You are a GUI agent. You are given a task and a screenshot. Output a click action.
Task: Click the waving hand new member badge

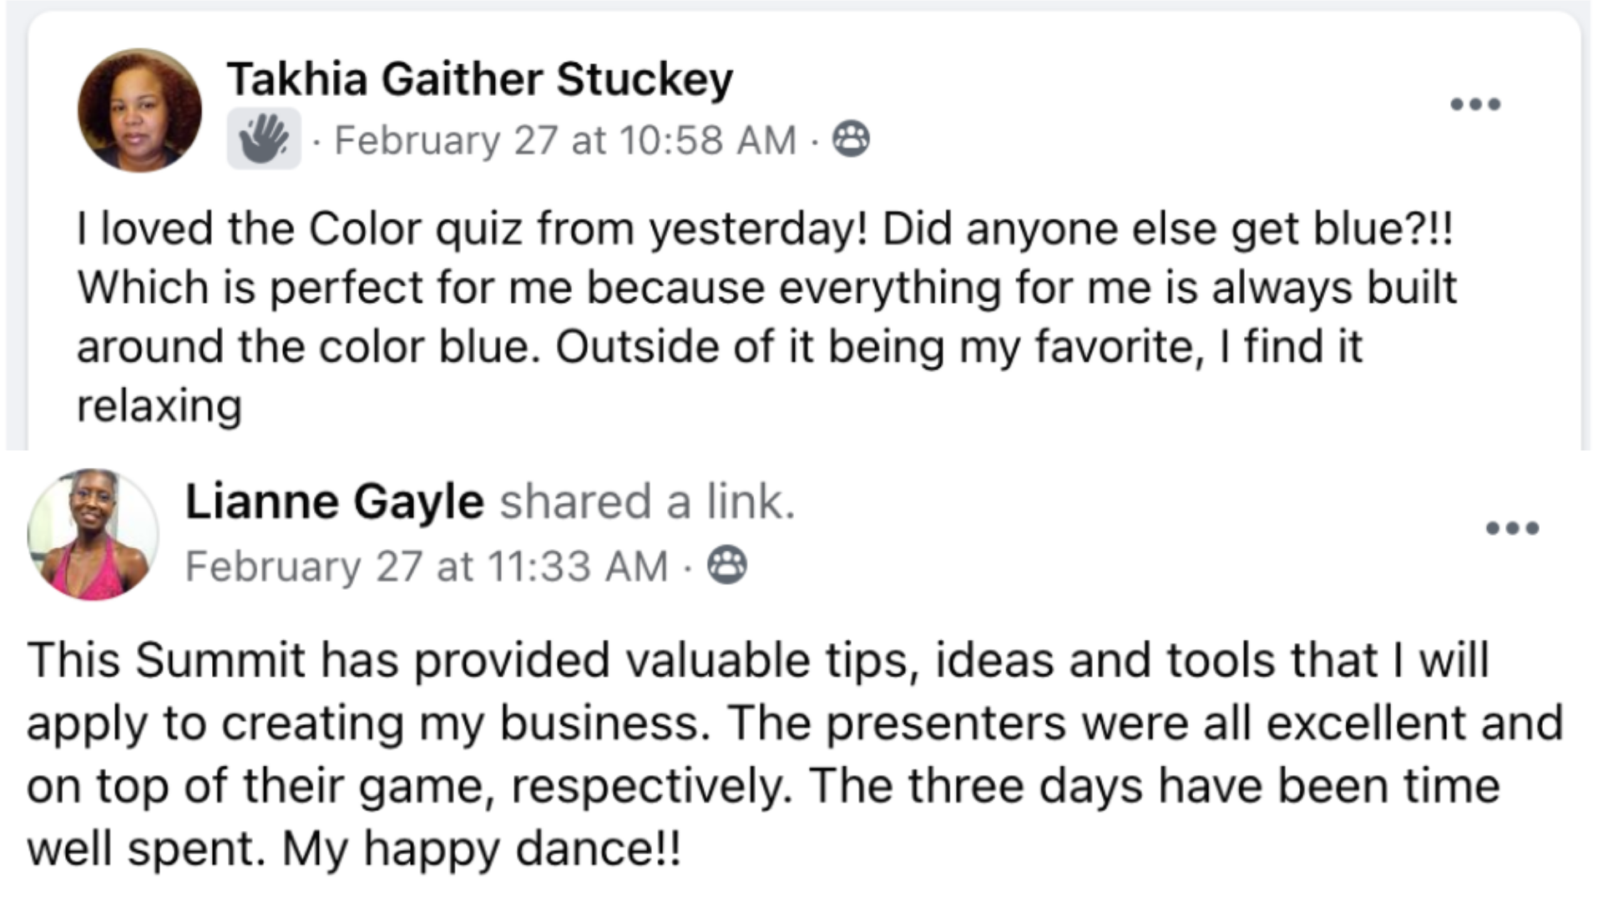pyautogui.click(x=264, y=138)
